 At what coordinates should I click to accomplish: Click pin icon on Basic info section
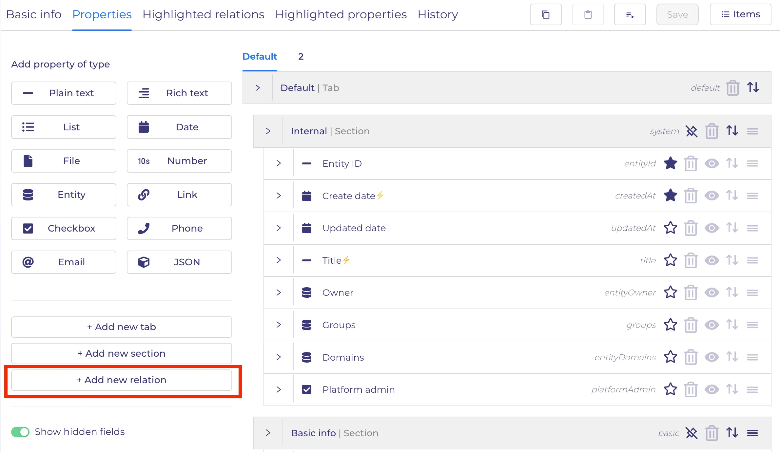pyautogui.click(x=692, y=433)
